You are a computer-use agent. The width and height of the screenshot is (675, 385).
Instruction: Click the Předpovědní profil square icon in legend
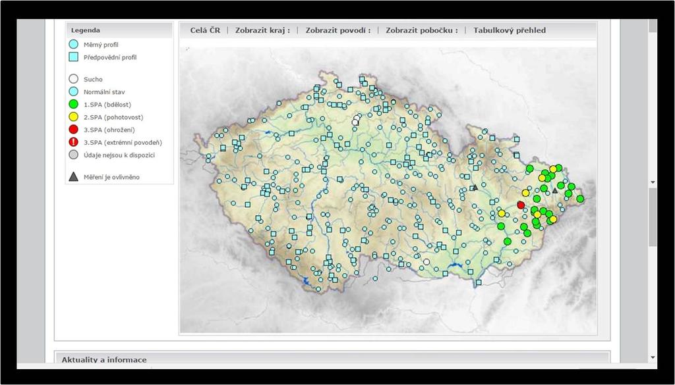[74, 57]
